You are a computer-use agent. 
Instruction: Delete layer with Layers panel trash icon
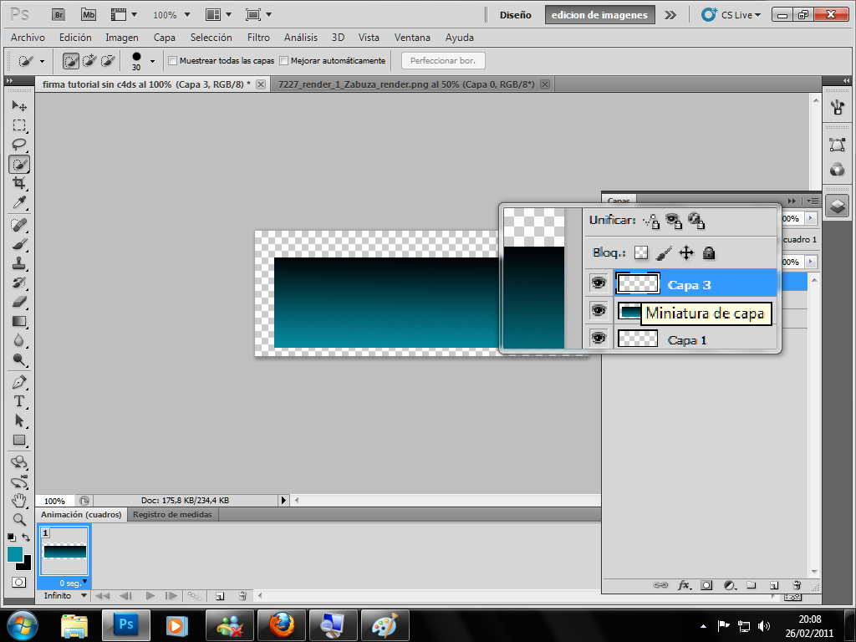[797, 585]
